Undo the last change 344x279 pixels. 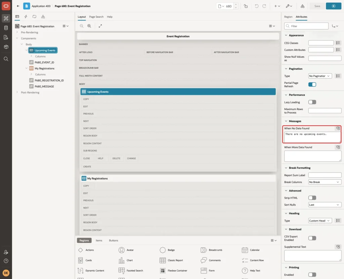coord(256,6)
